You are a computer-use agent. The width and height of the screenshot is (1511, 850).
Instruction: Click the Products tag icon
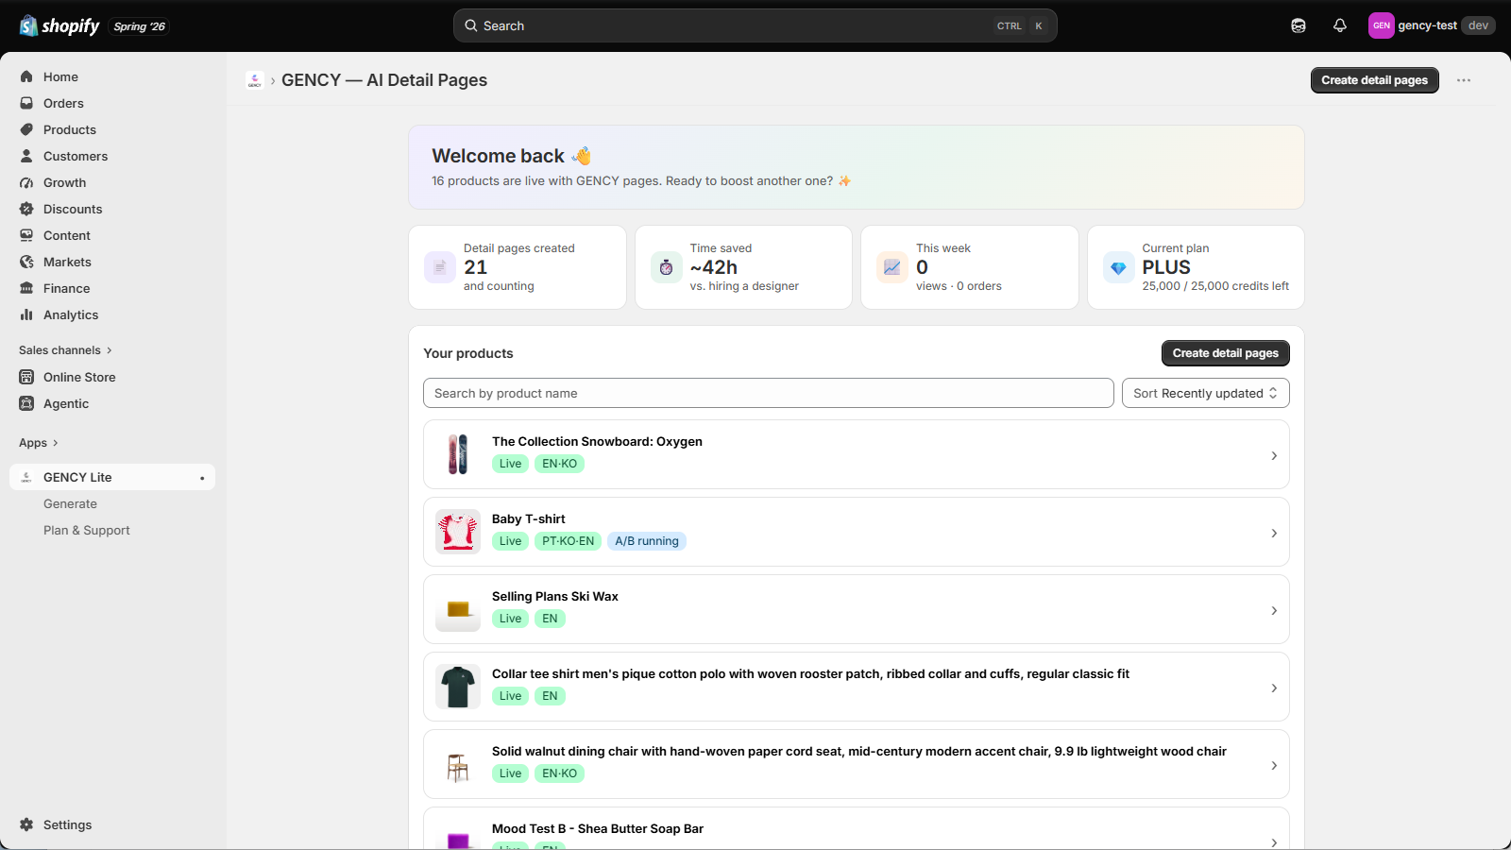tap(26, 129)
